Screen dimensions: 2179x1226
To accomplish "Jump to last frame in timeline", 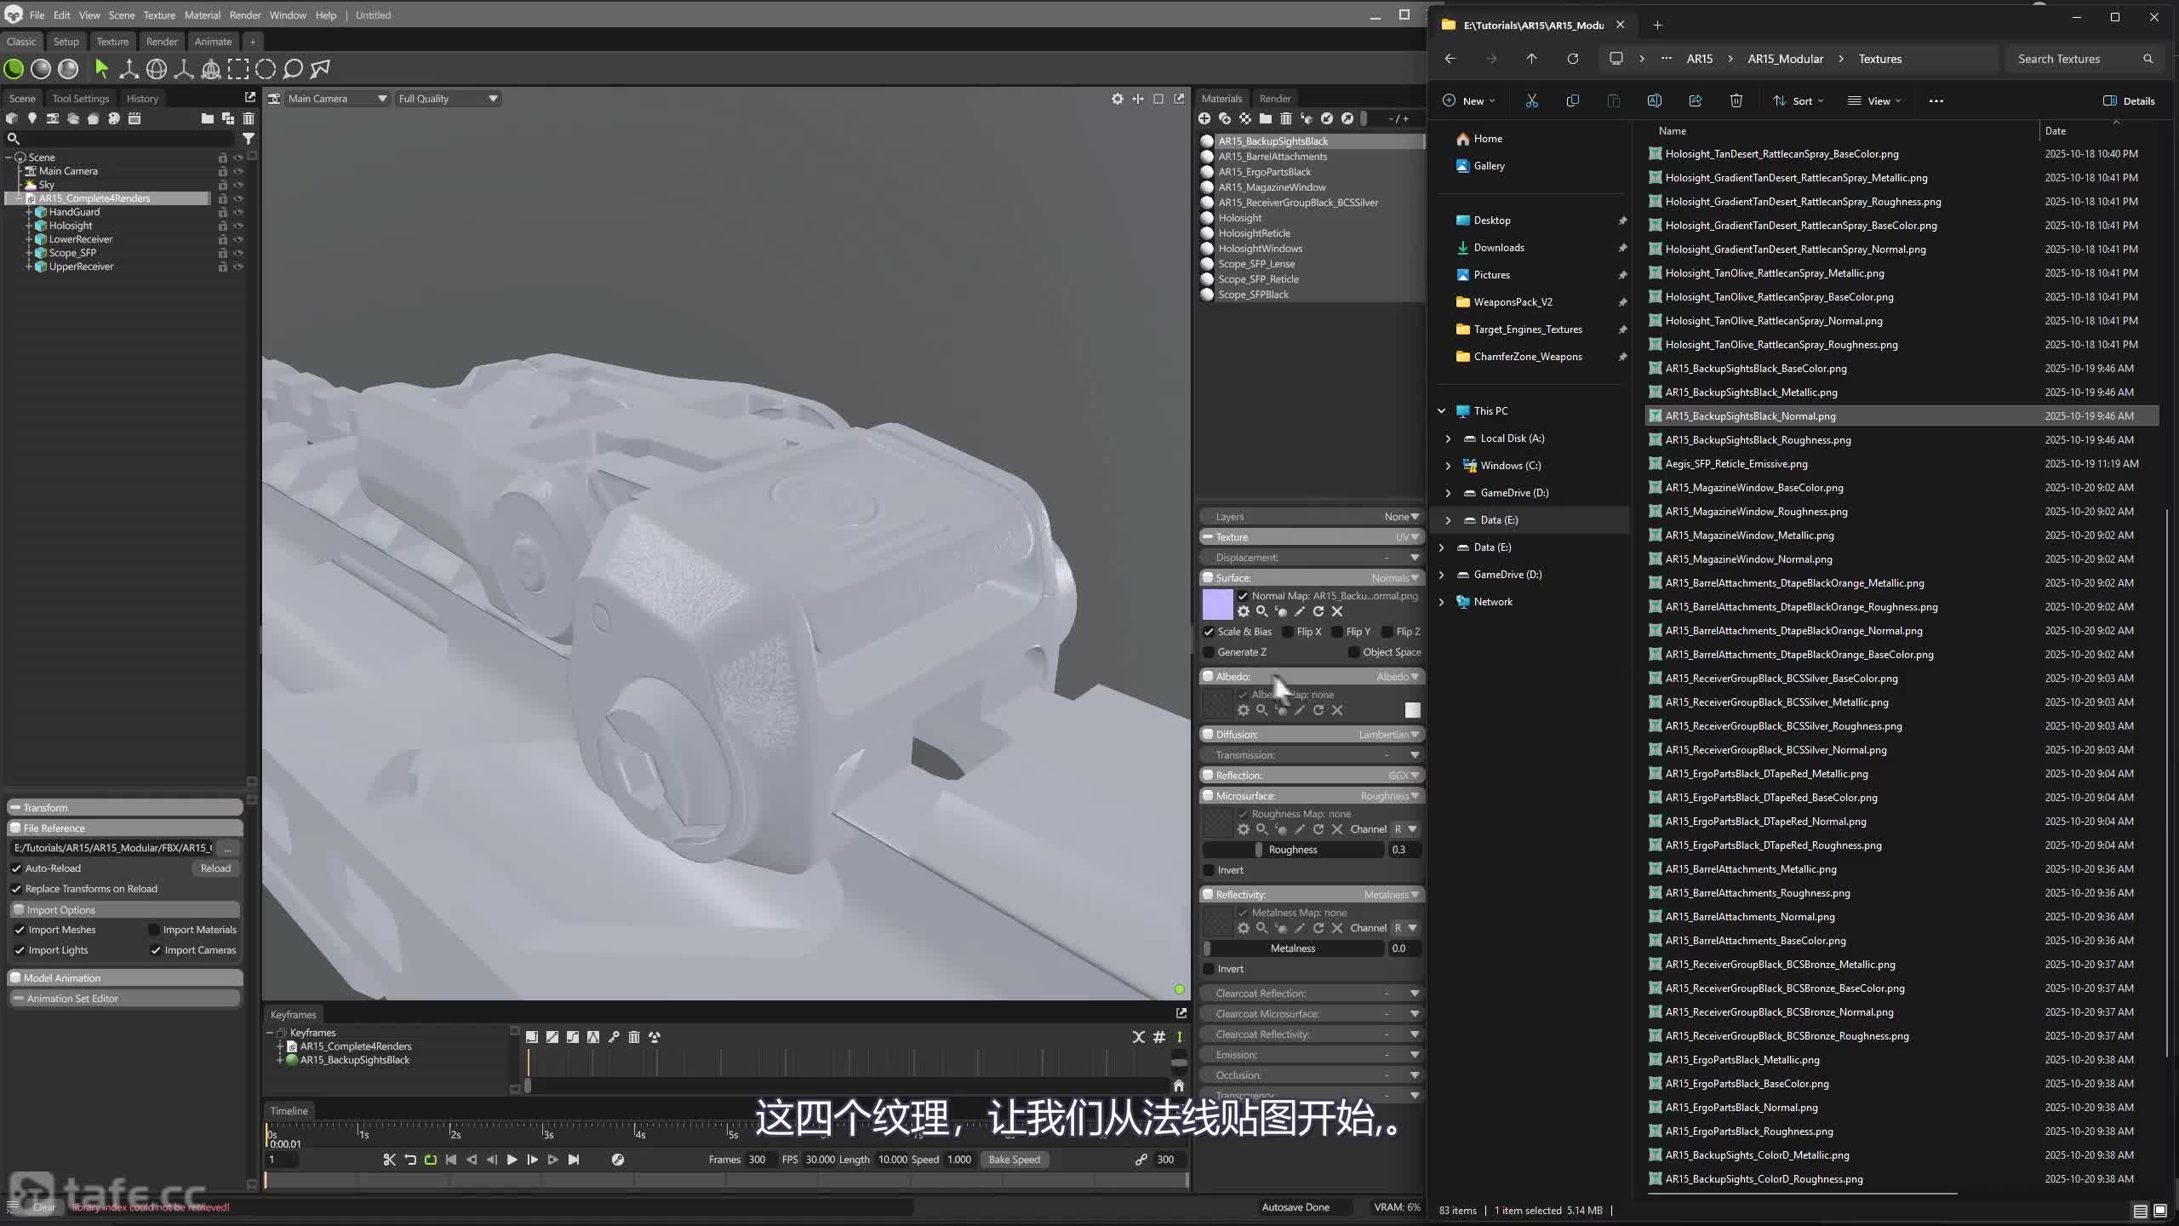I will coord(574,1160).
